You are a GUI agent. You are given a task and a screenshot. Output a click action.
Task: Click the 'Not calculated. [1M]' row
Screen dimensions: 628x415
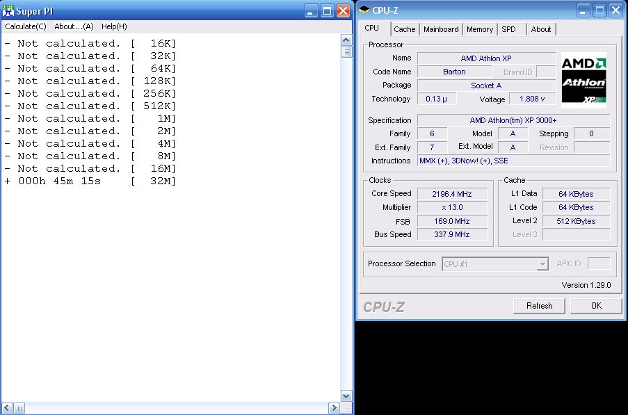point(90,118)
